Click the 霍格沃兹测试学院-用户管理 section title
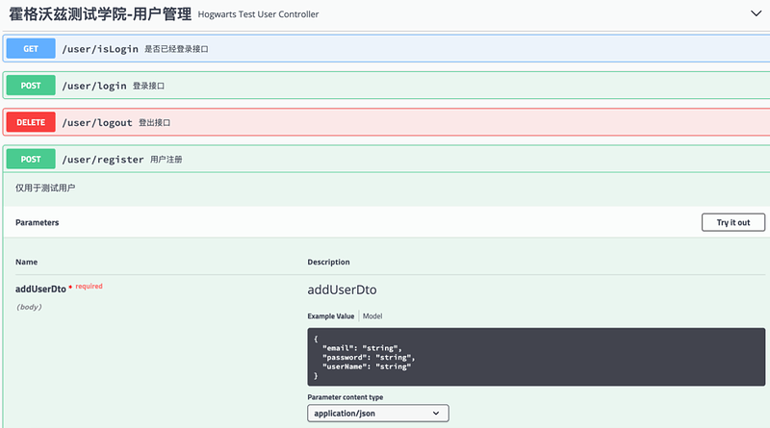 98,13
